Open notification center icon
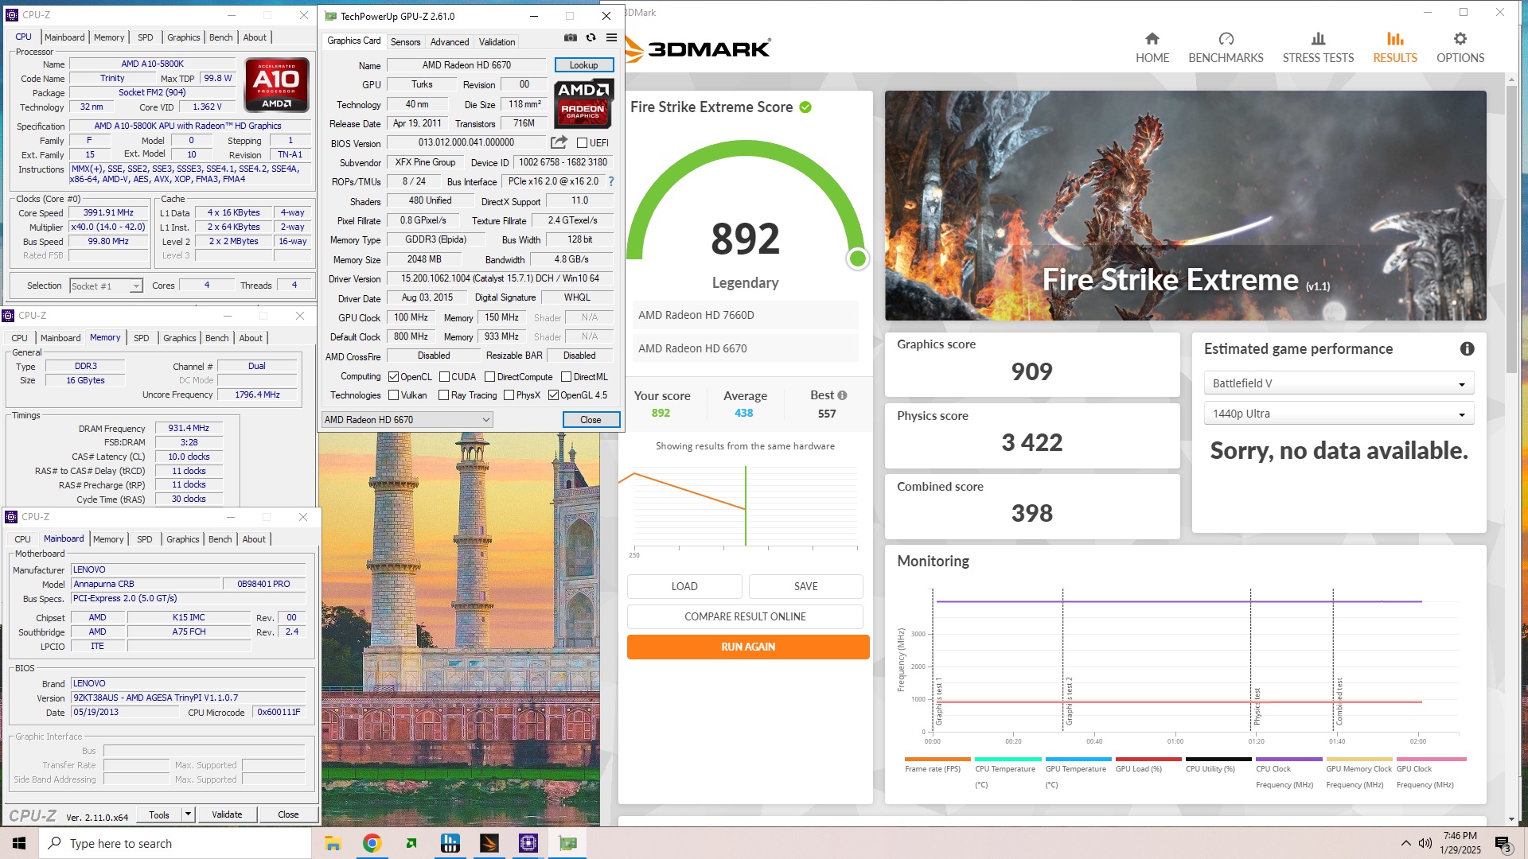 tap(1502, 843)
